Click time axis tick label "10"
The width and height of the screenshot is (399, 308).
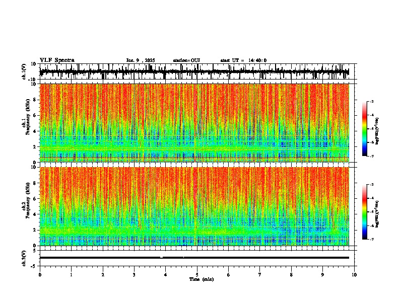click(354, 275)
